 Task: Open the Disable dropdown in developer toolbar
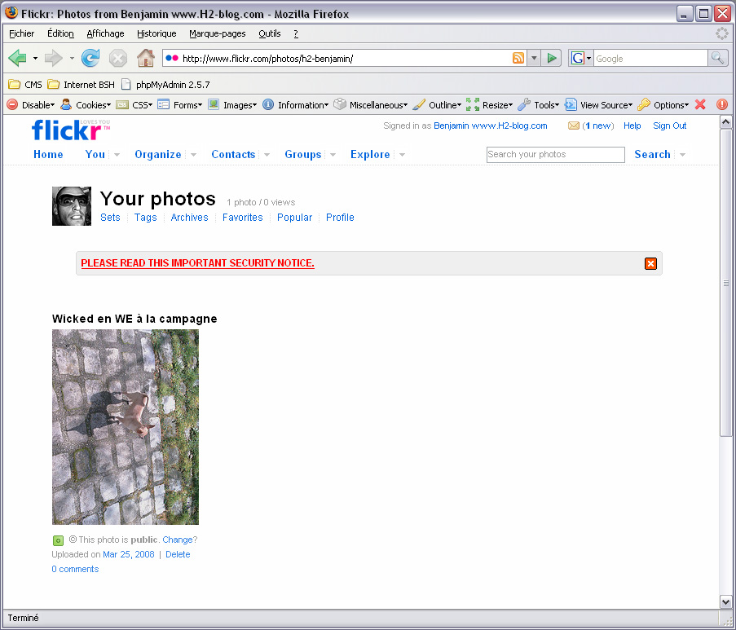coord(31,104)
